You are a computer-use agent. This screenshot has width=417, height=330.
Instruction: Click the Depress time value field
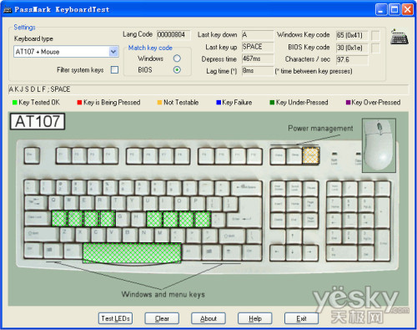coord(258,58)
